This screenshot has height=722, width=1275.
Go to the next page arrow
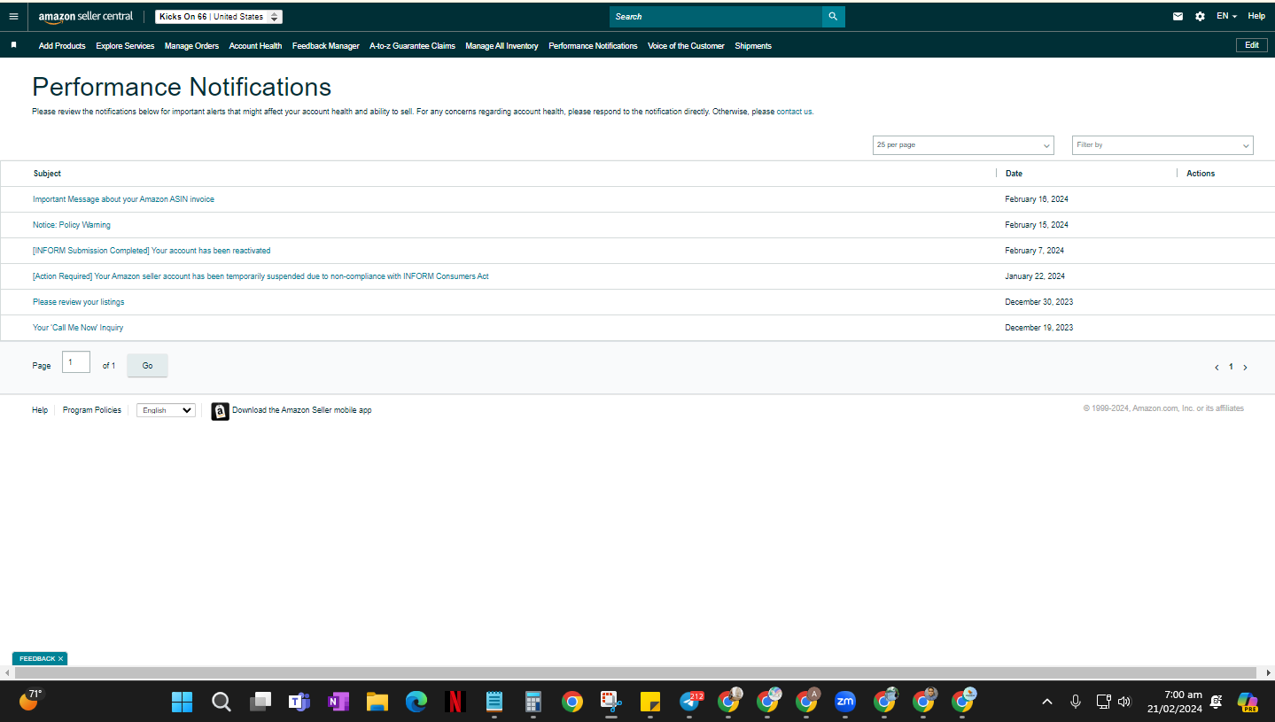pyautogui.click(x=1245, y=367)
